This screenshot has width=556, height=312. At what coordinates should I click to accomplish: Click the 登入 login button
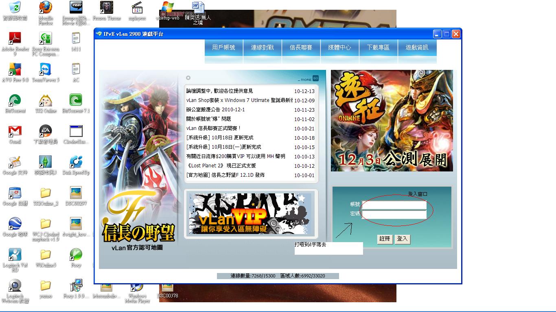(403, 239)
